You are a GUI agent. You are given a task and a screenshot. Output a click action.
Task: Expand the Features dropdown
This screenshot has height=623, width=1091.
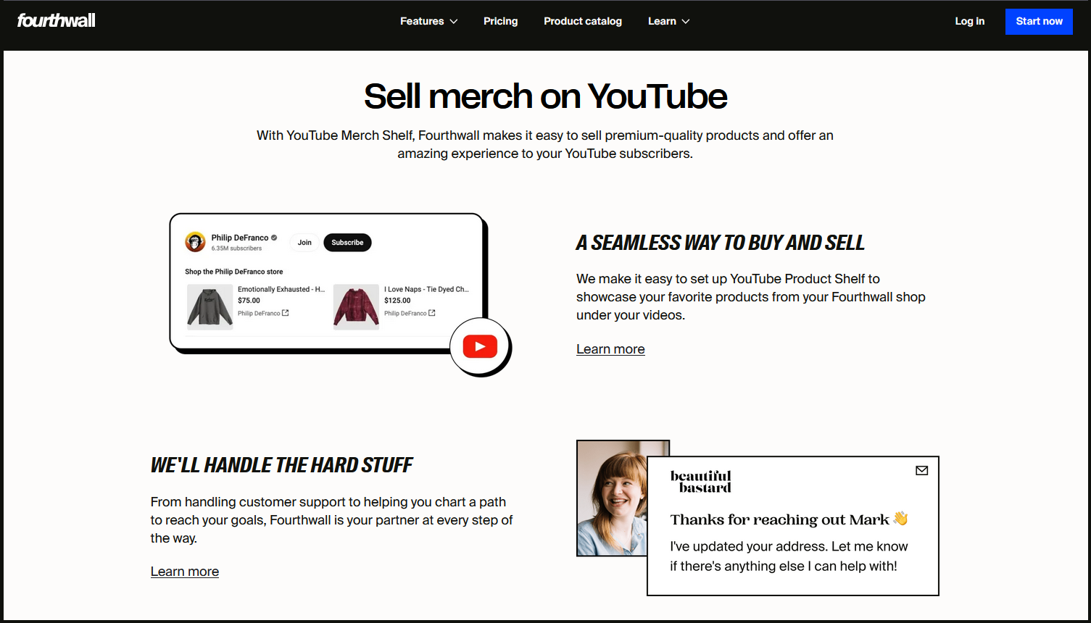428,21
